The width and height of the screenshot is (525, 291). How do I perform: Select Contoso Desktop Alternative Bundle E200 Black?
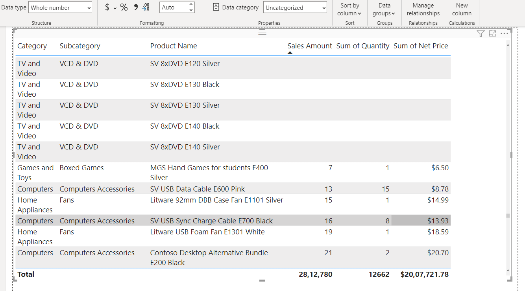click(x=209, y=258)
